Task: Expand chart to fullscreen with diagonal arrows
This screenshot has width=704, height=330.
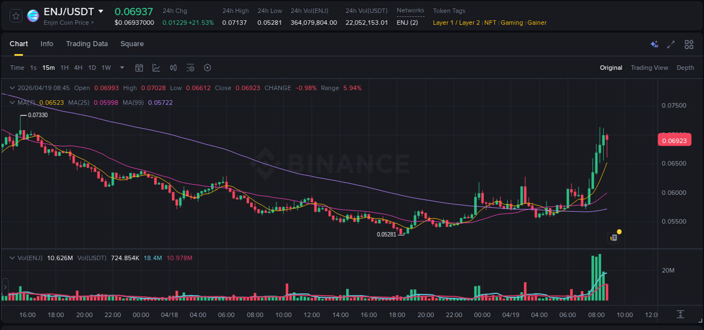Action: (x=671, y=44)
